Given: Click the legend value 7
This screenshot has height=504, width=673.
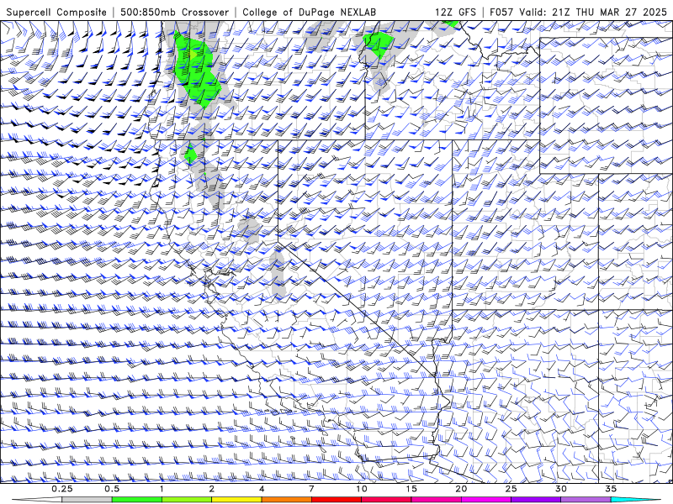Looking at the screenshot, I should [x=311, y=489].
